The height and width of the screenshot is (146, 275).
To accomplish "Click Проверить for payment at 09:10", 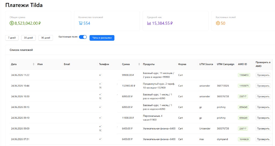I will pyautogui.click(x=263, y=118).
